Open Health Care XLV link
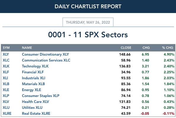 pyautogui.click(x=35, y=102)
